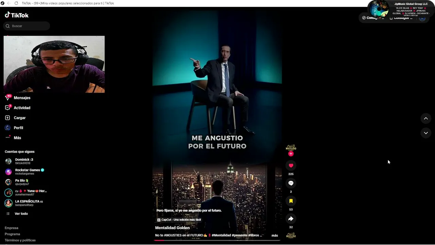Open the Mentalidad Golden username link
435x245 pixels.
pos(172,228)
